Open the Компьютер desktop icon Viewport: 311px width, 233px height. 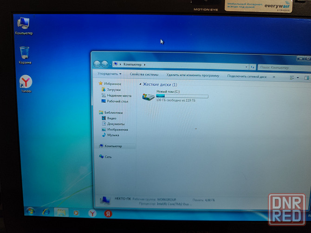coord(24,23)
